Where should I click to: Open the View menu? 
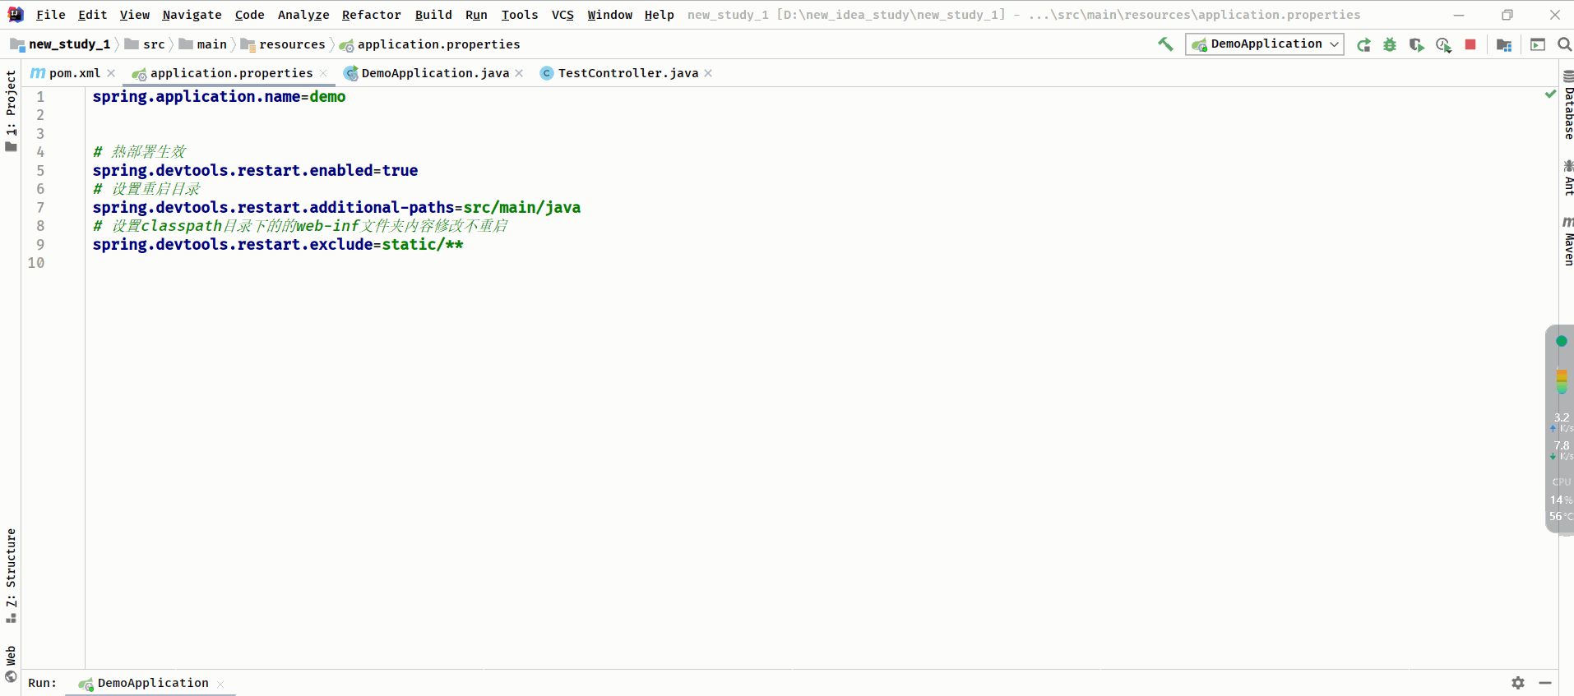(x=135, y=15)
